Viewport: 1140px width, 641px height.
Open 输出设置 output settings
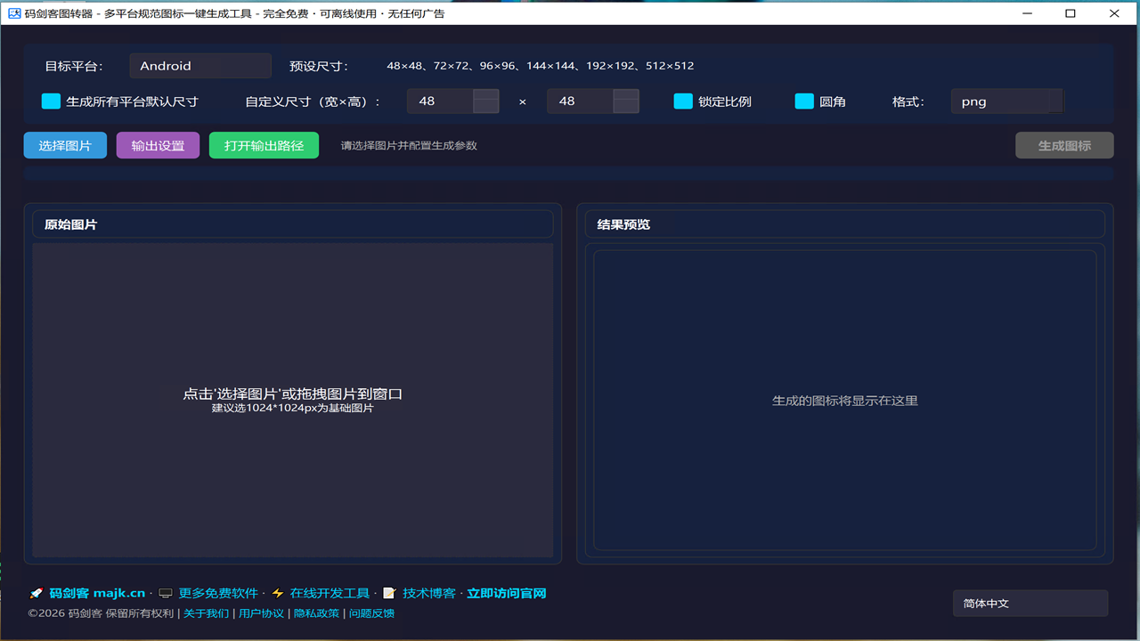tap(158, 145)
